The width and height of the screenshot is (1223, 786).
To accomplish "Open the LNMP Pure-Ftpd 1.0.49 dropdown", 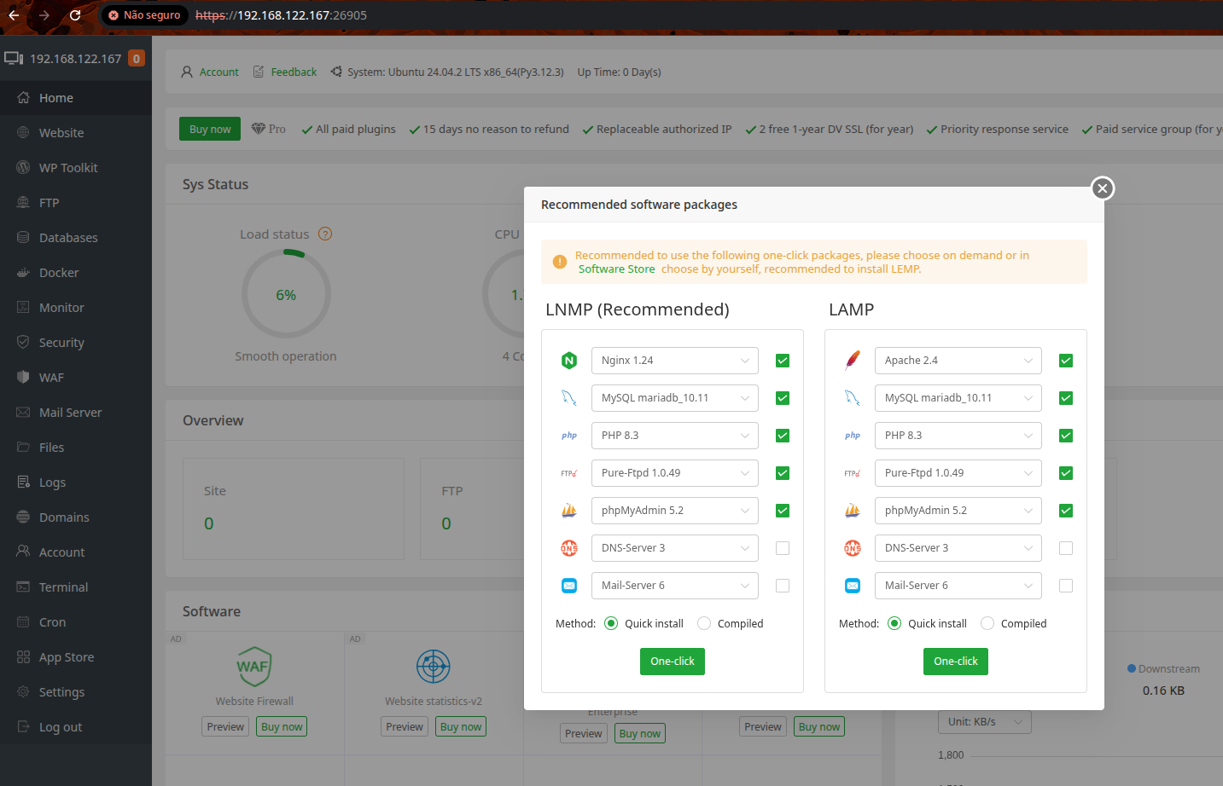I will pyautogui.click(x=675, y=473).
